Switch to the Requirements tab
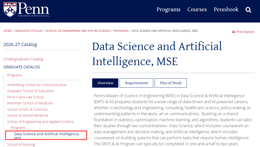 (x=136, y=83)
